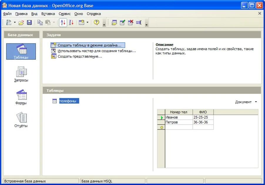The height and width of the screenshot is (185, 265).
Task: Click Встроенная база данных status field
Action: tap(41, 181)
